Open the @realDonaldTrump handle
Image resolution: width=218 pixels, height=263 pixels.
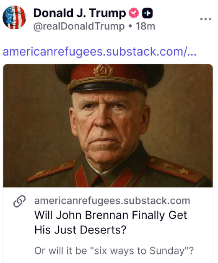pyautogui.click(x=79, y=26)
